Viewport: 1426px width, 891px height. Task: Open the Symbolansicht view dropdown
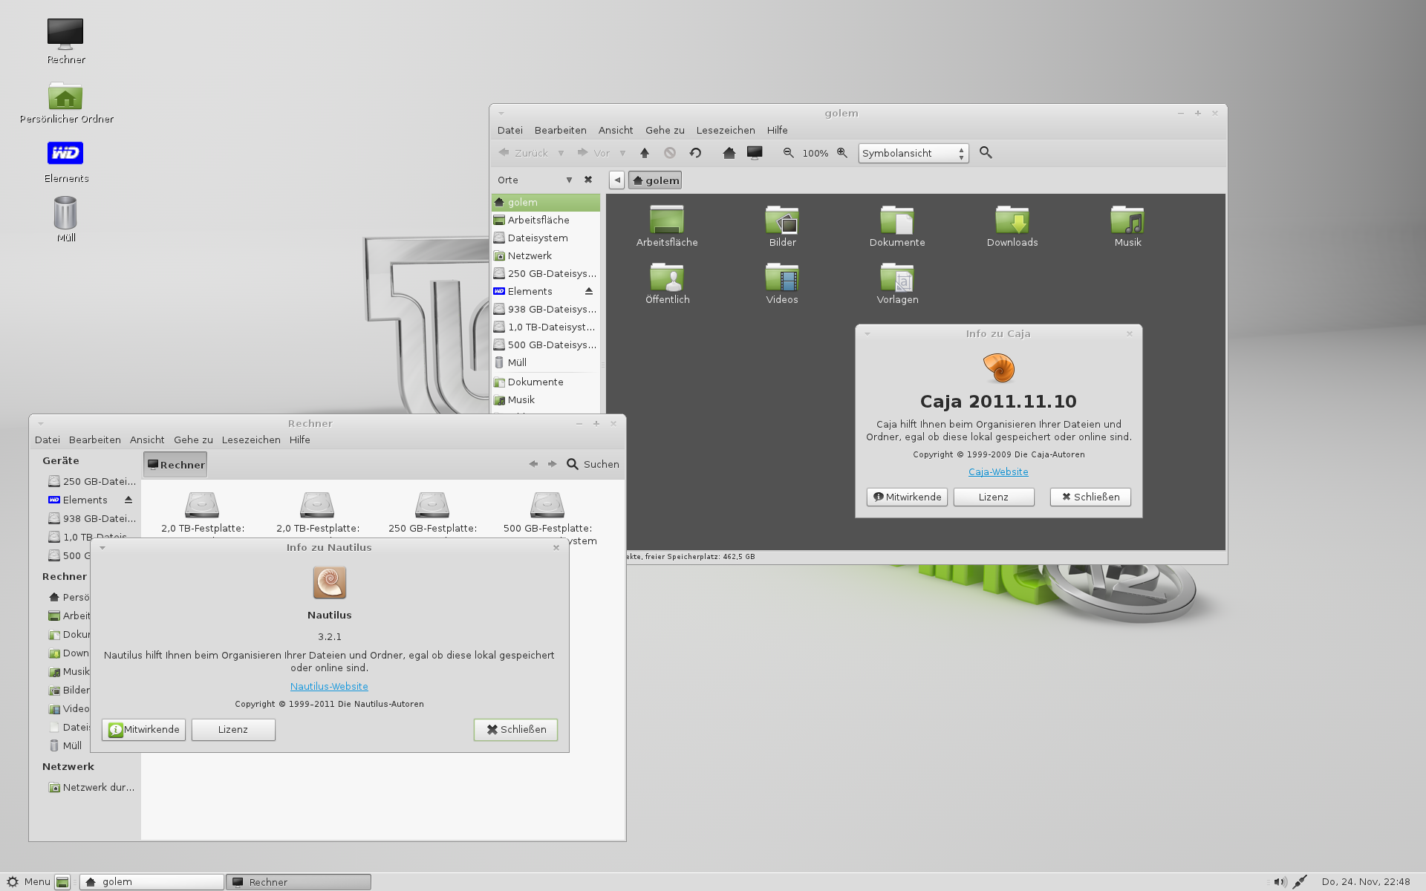click(913, 153)
